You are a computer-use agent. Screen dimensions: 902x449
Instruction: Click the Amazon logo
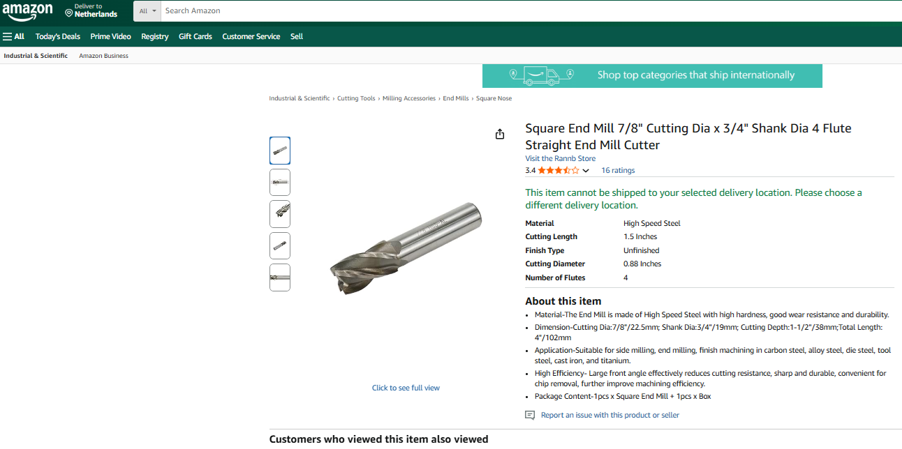(27, 11)
